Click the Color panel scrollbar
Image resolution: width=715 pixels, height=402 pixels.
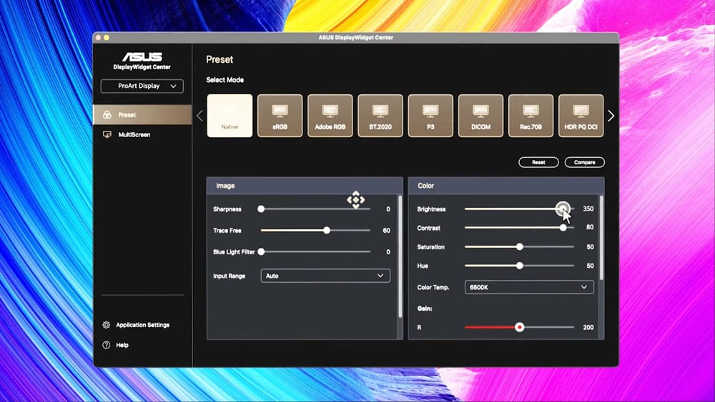click(x=601, y=238)
